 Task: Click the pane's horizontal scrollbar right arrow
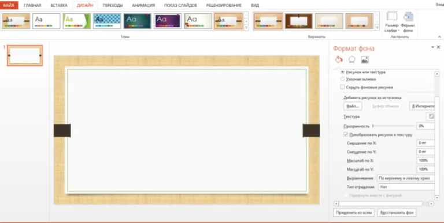click(431, 203)
